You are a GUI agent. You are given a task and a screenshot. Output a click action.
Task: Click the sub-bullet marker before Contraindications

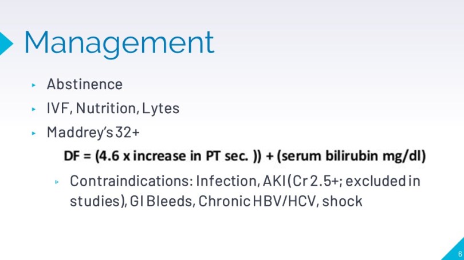pos(57,182)
